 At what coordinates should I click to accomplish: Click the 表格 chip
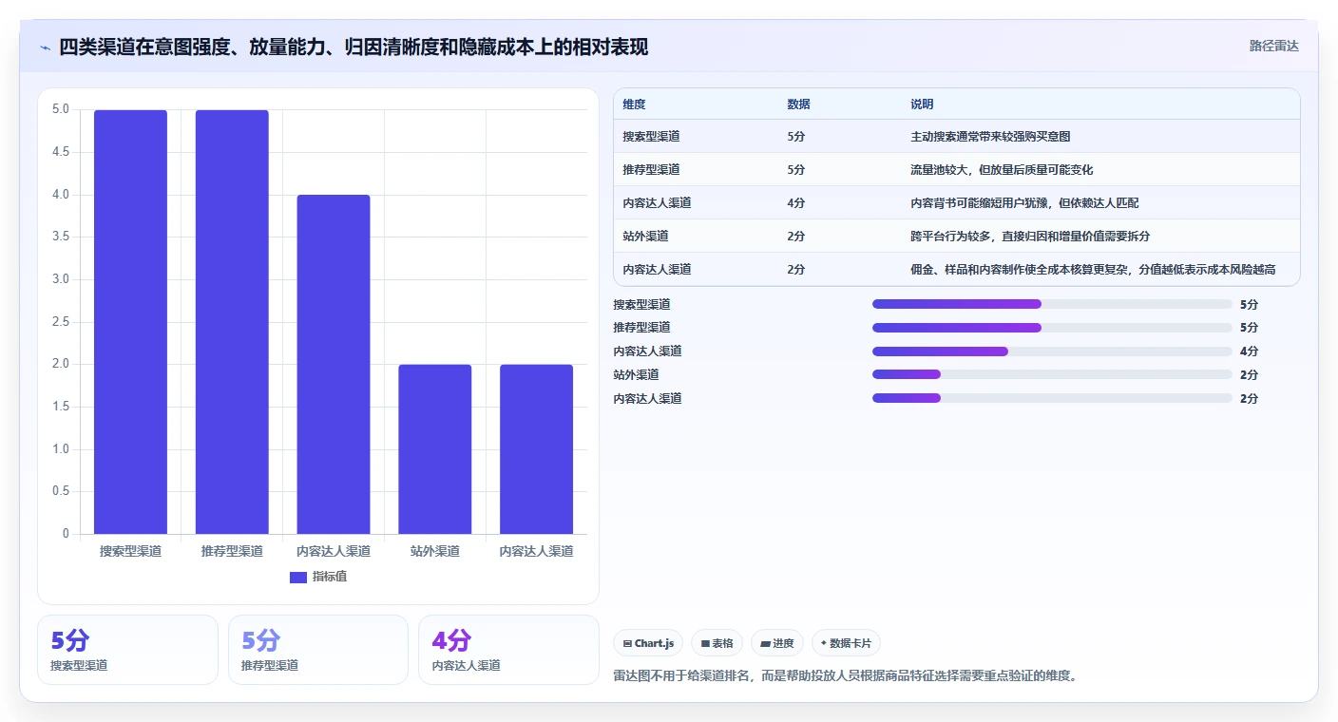(717, 643)
